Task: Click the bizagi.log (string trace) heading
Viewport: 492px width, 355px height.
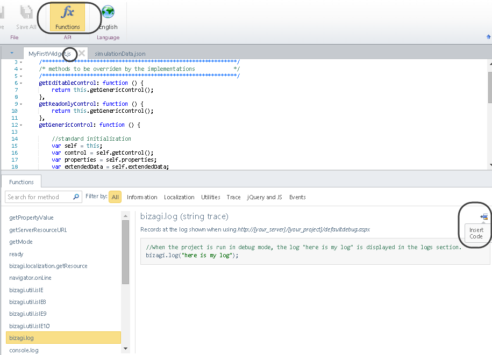Action: pos(184,216)
